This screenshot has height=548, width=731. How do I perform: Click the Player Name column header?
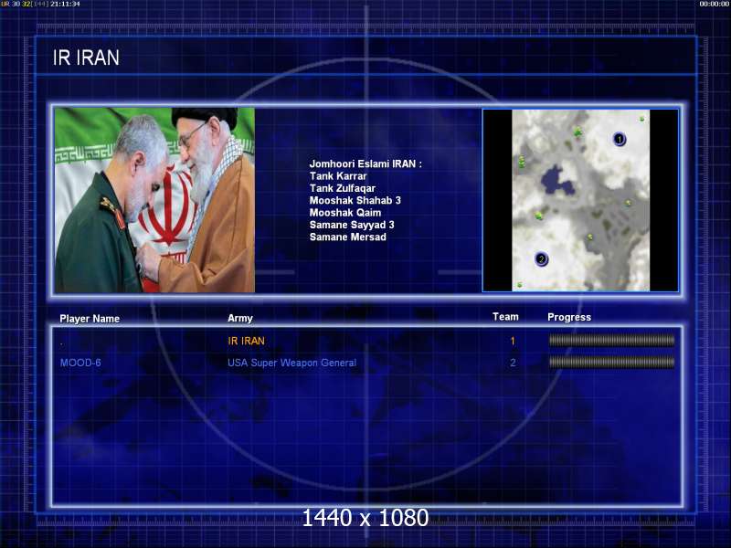90,319
